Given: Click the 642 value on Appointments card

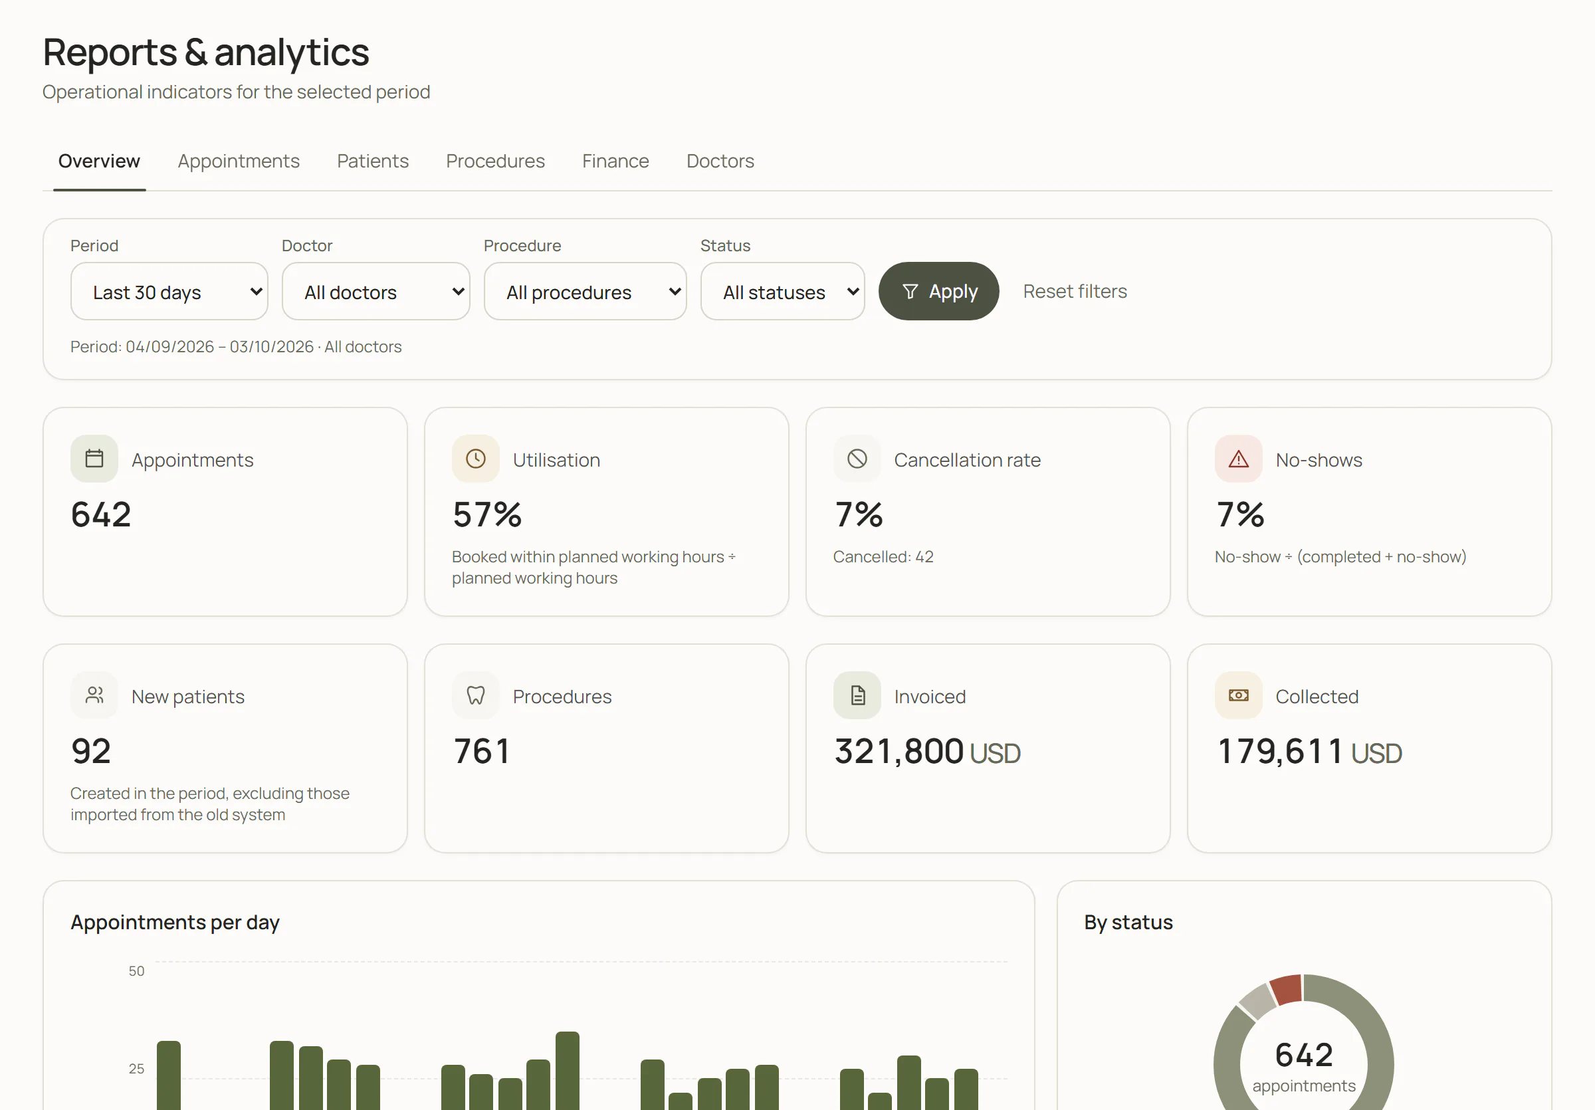Looking at the screenshot, I should click(102, 514).
